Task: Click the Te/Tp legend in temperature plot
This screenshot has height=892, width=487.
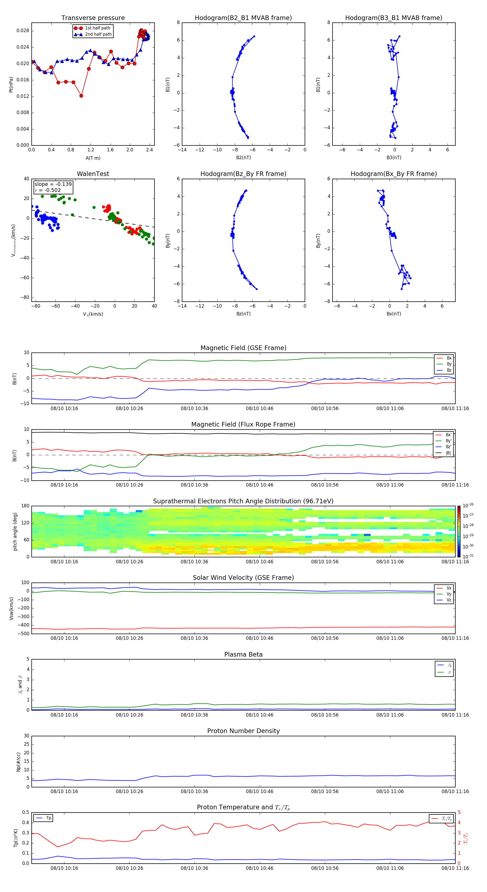Action: pos(441,818)
